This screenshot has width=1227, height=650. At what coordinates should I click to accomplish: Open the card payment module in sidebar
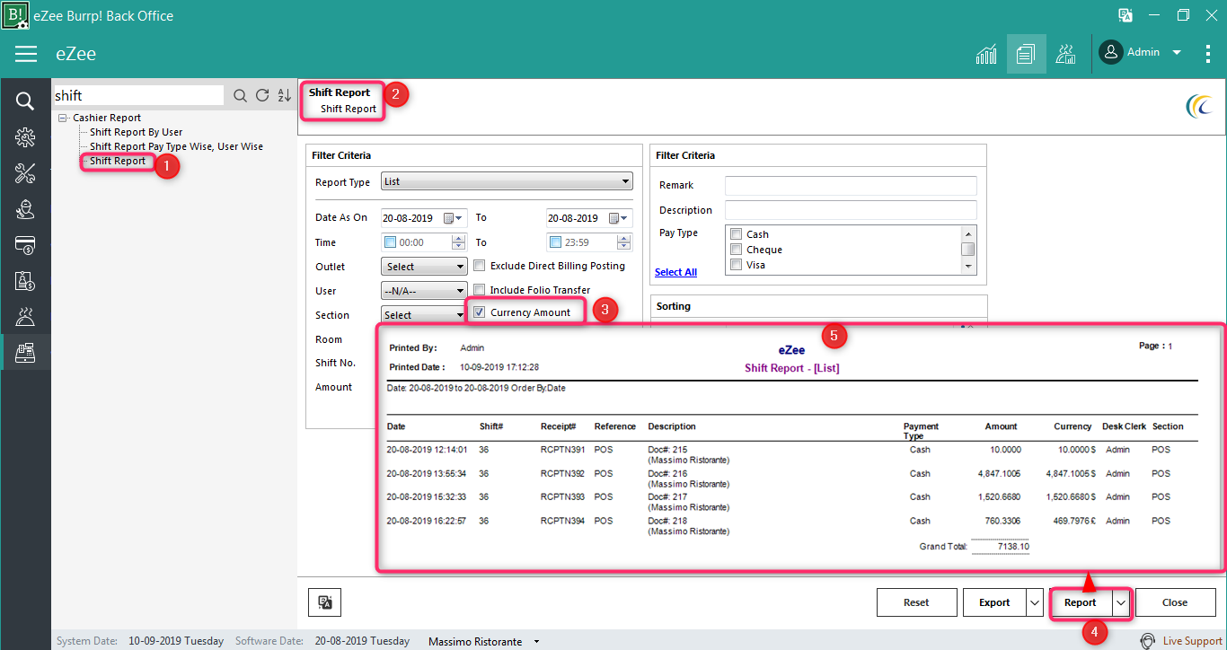pyautogui.click(x=25, y=245)
